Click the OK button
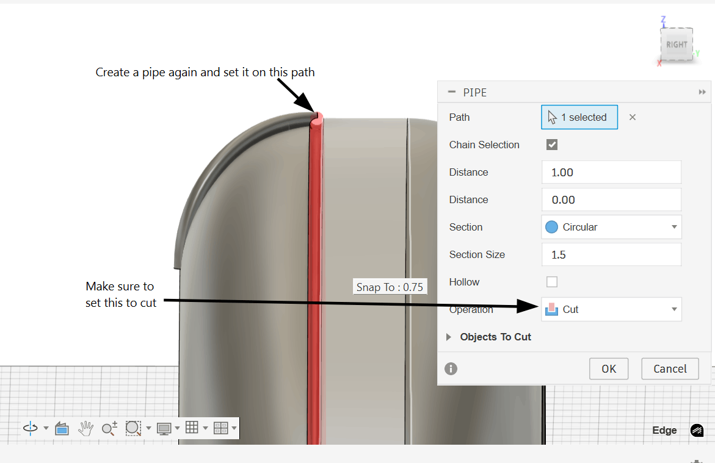715x463 pixels. coord(609,368)
